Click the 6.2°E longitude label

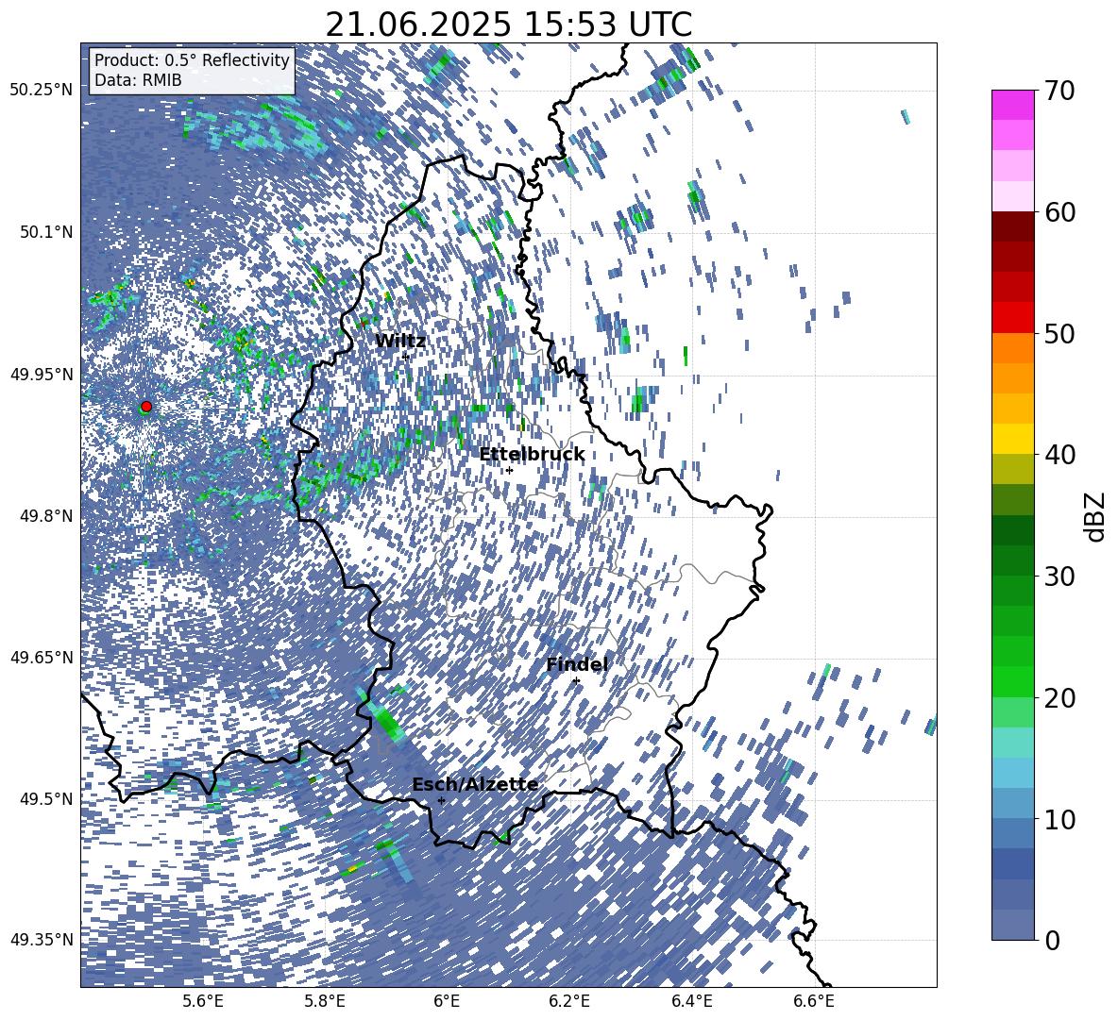click(x=569, y=1002)
